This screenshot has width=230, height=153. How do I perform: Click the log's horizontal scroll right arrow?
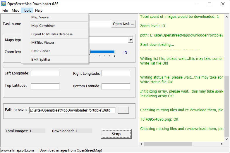222,144
